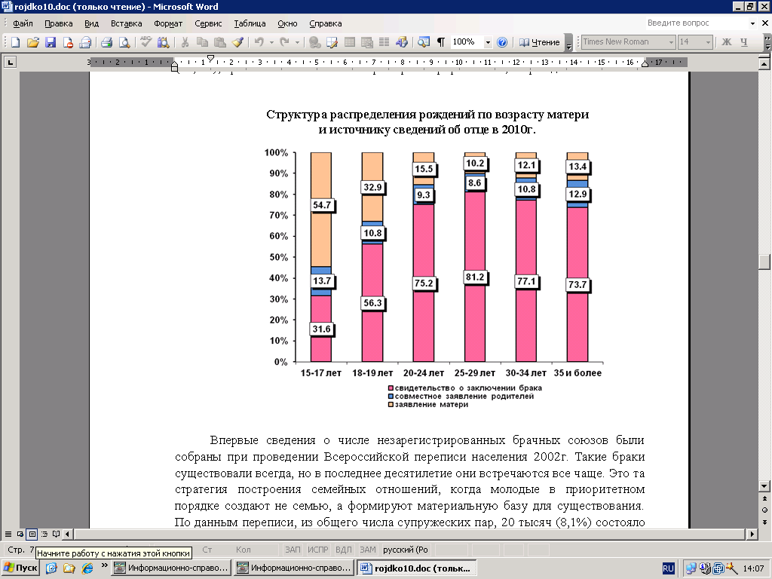
Task: Switch to Print Layout view button
Action: click(32, 534)
